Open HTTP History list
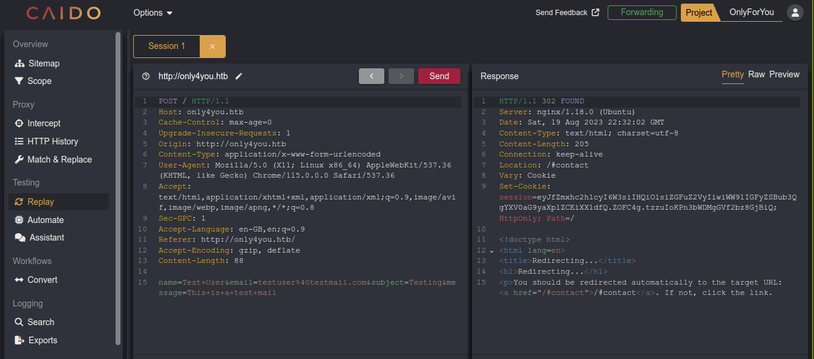Viewport: 814px width, 359px height. point(52,141)
